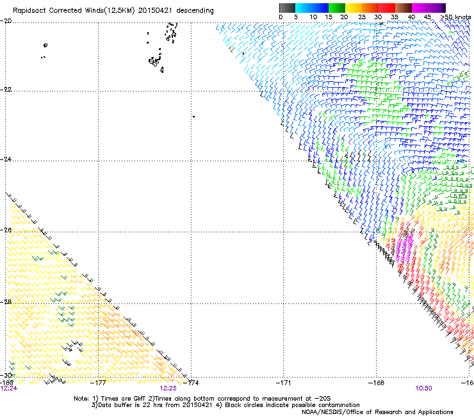The height and width of the screenshot is (416, 474).
Task: Click the brown 35-40 knots legend swatch
Action: [x=404, y=8]
